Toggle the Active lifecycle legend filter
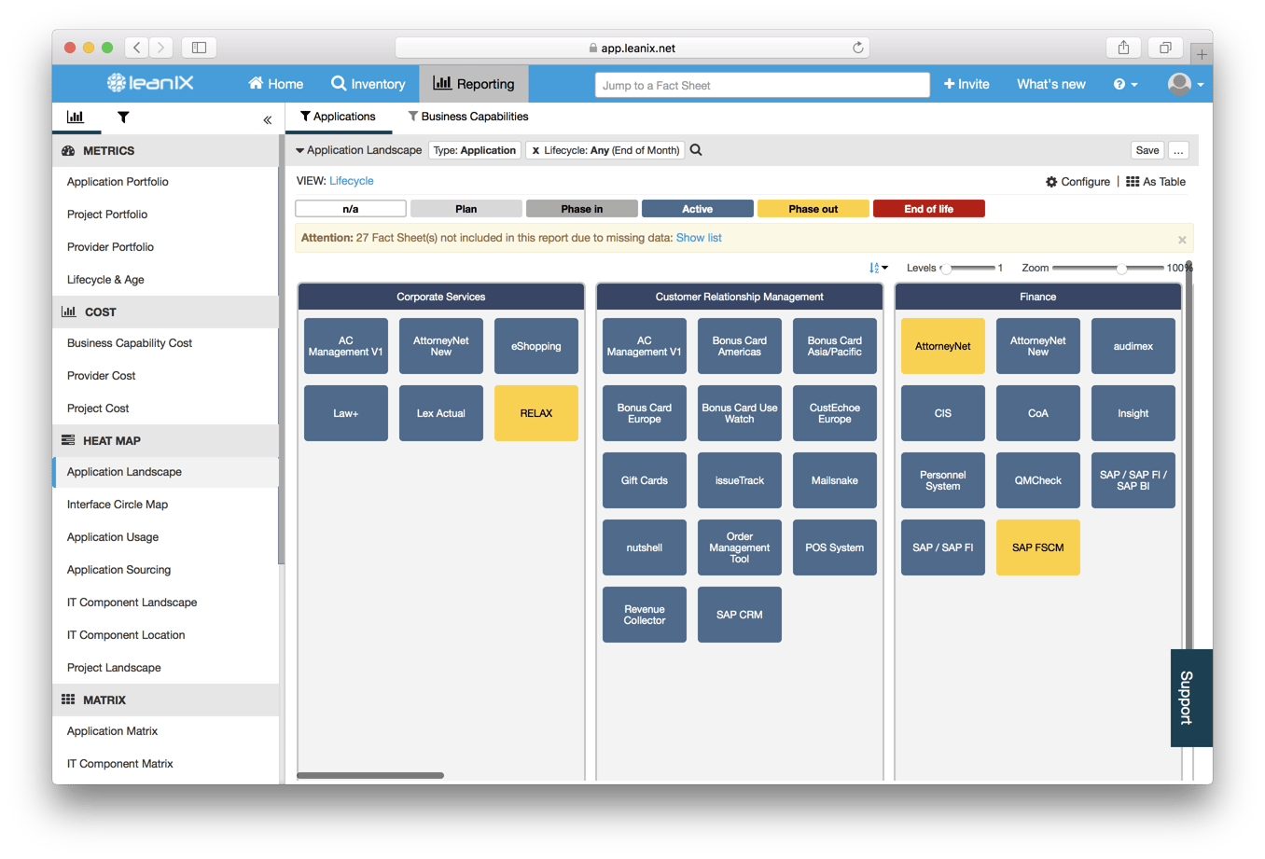 tap(697, 208)
